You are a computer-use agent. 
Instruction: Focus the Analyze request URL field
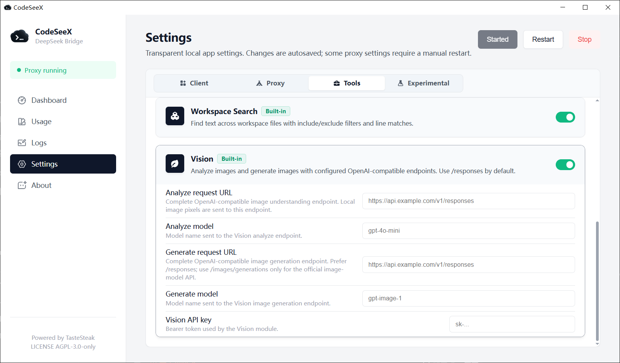(x=469, y=201)
